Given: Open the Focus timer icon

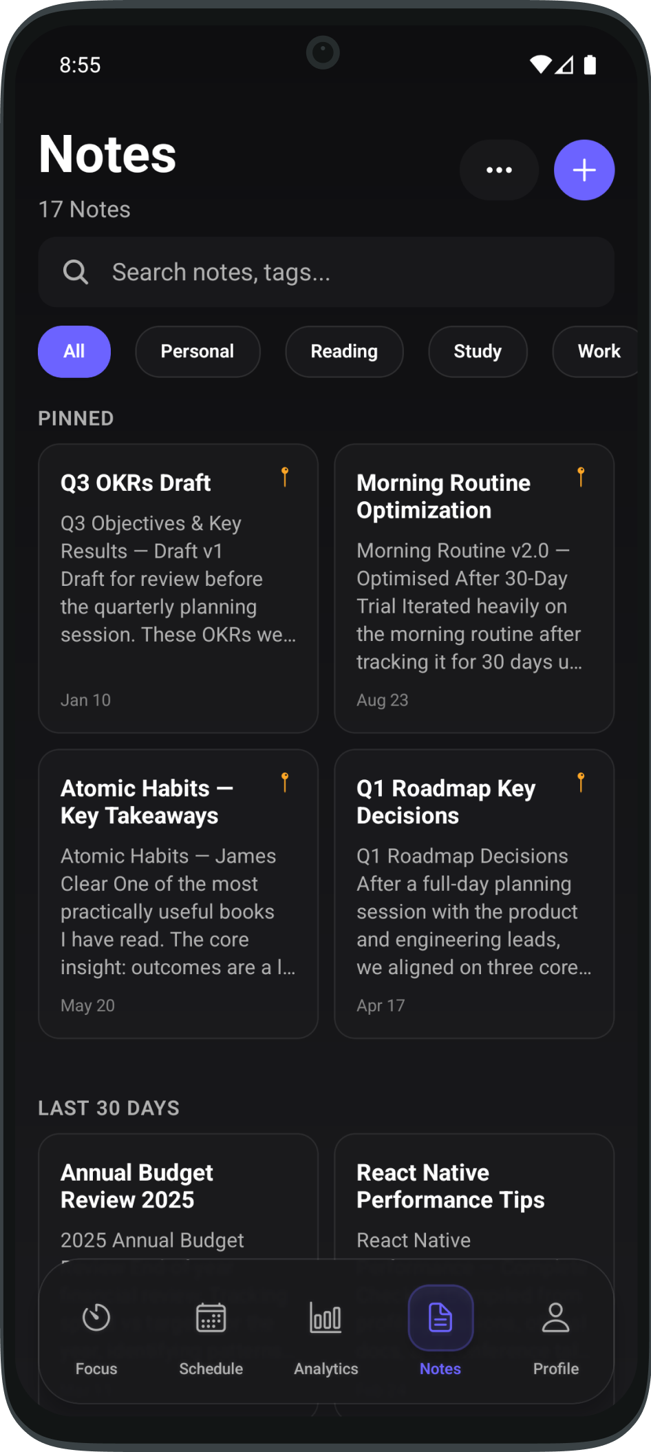Looking at the screenshot, I should tap(96, 1318).
